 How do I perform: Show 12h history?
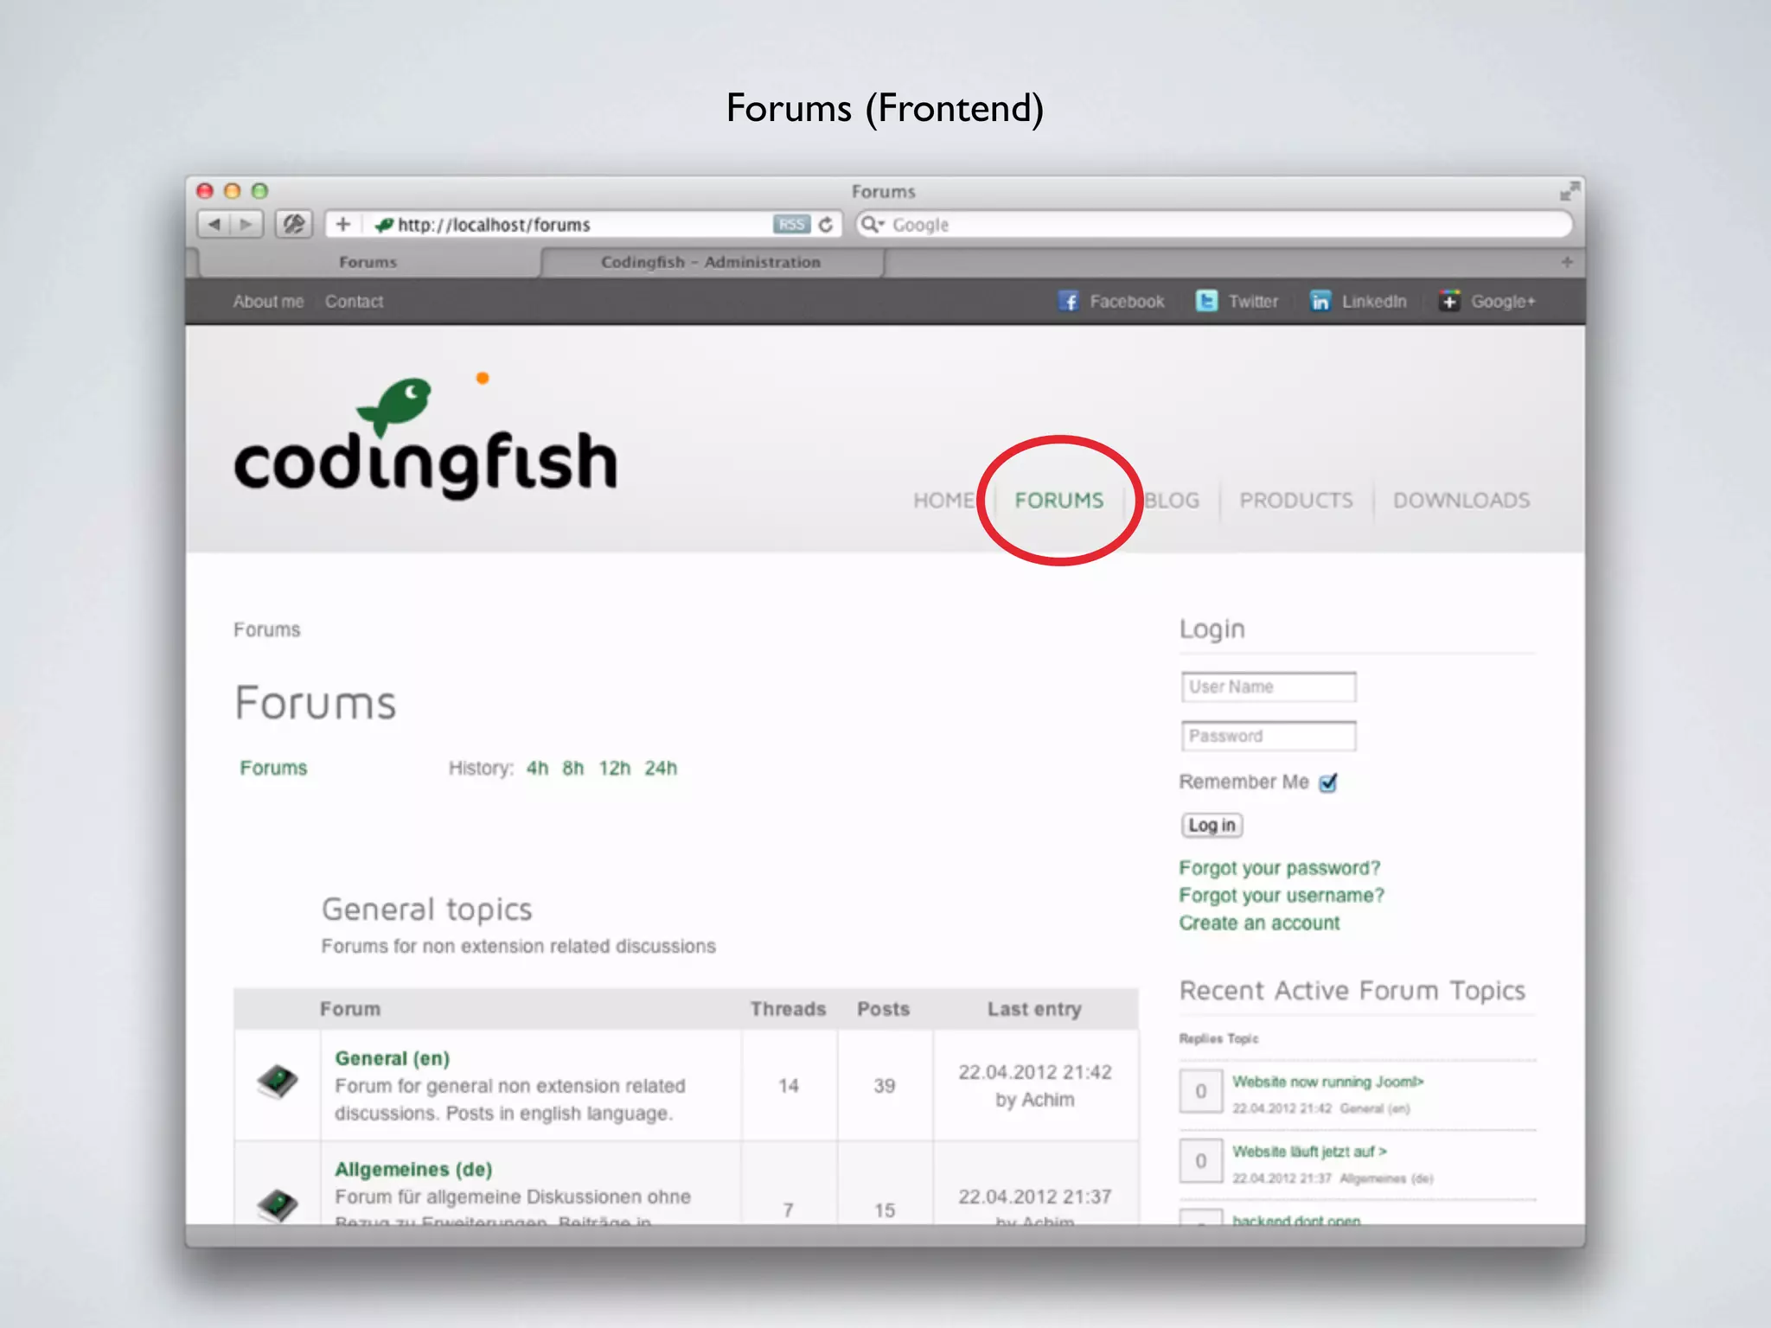[615, 769]
